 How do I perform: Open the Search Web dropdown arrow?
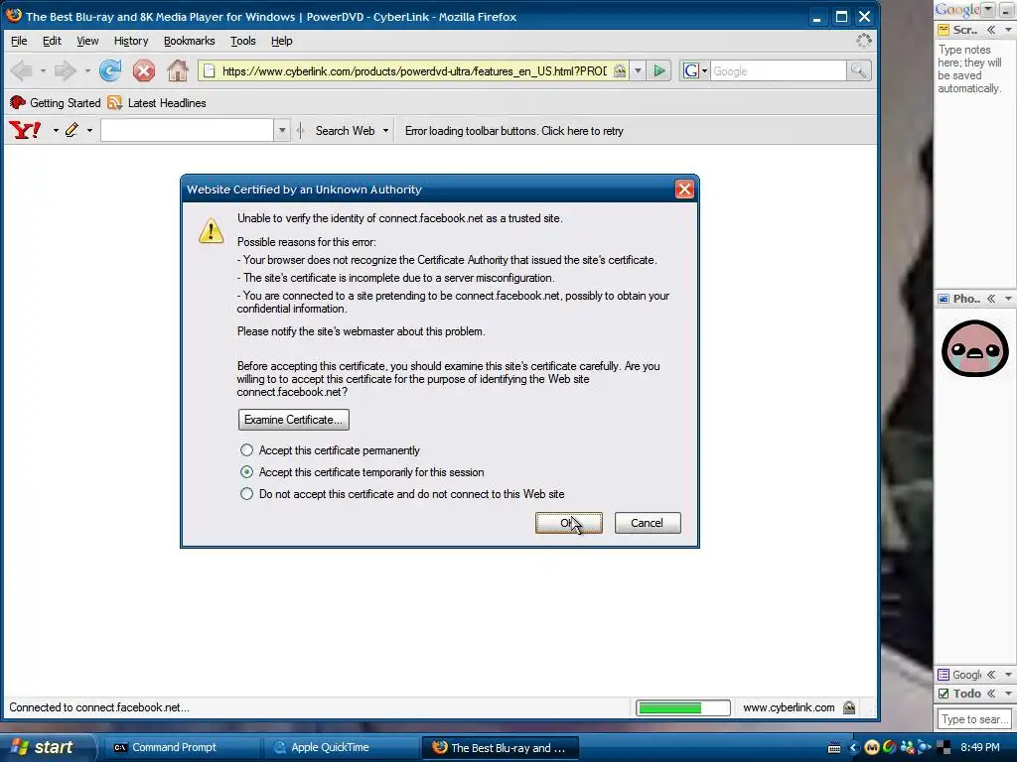click(385, 131)
